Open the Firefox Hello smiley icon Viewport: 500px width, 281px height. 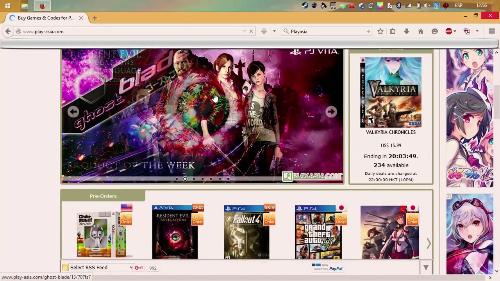tap(435, 31)
